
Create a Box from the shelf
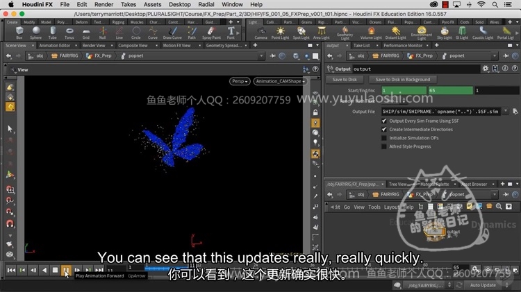point(19,33)
